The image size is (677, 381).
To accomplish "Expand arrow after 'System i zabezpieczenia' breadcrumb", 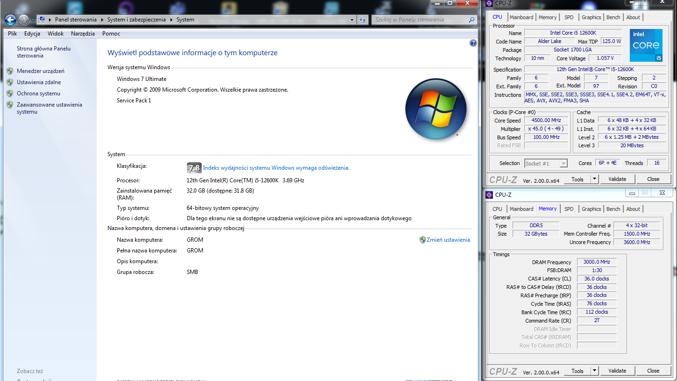I will 171,20.
